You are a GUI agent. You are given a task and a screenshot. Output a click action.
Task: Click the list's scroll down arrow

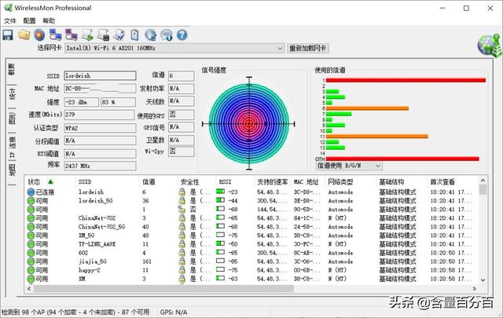tap(483, 280)
